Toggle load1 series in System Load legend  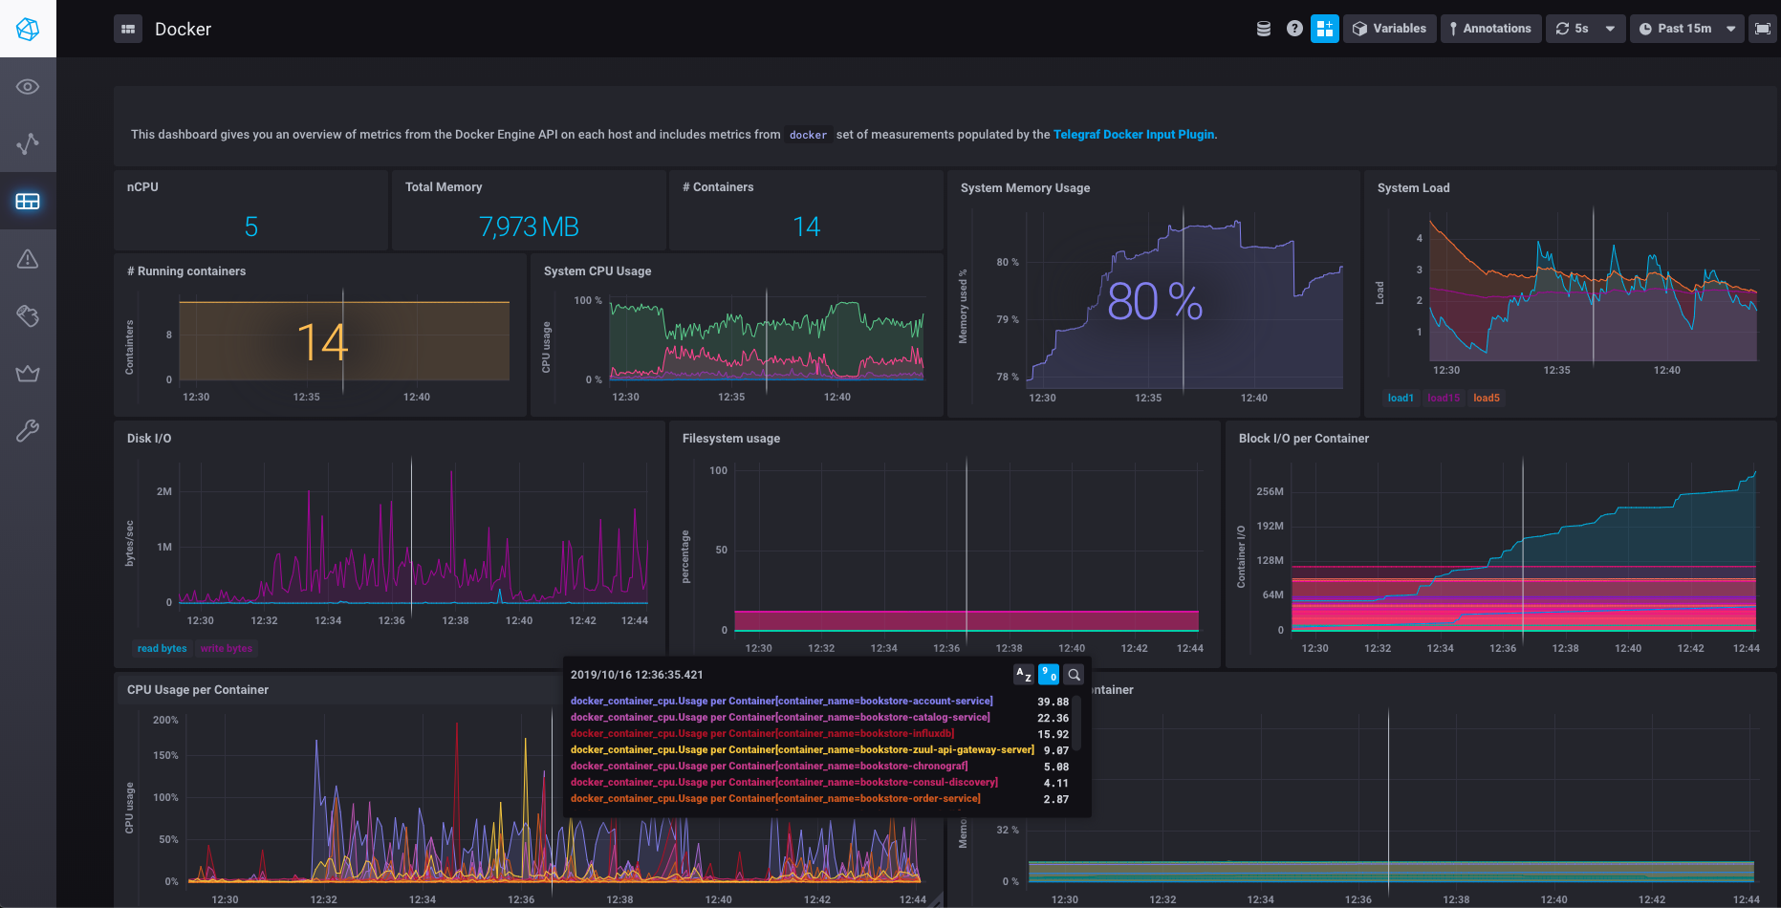[x=1401, y=398]
